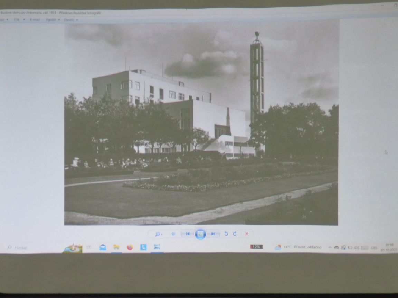Click the actual size fit icon

point(173,234)
